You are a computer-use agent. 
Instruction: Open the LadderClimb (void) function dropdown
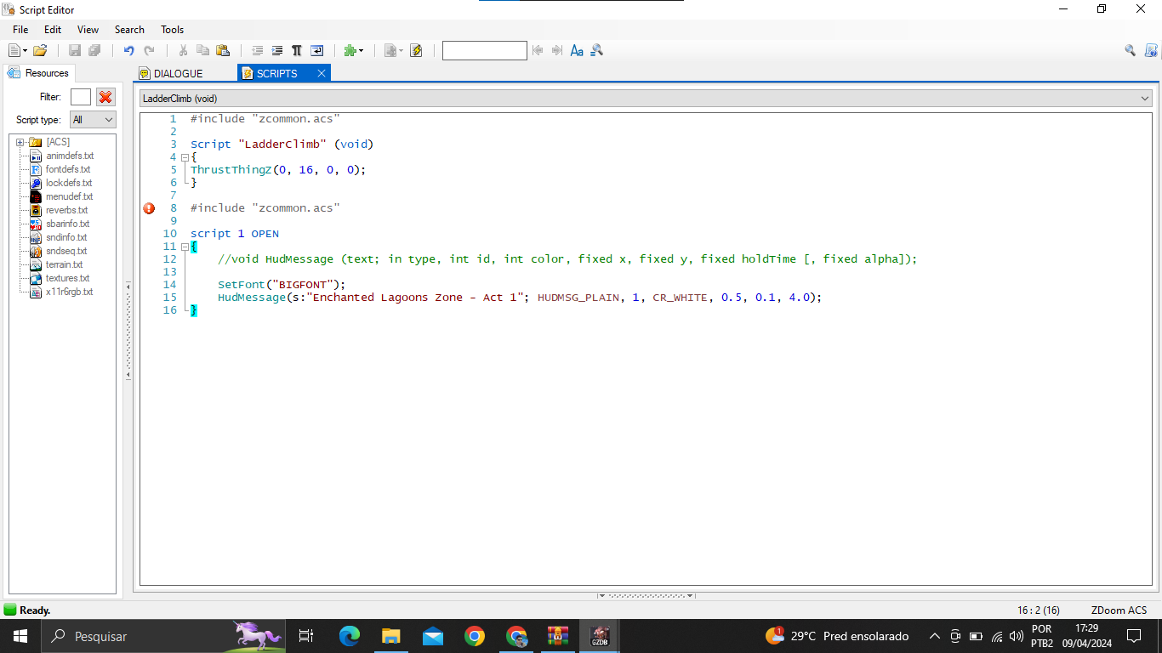[x=646, y=99]
